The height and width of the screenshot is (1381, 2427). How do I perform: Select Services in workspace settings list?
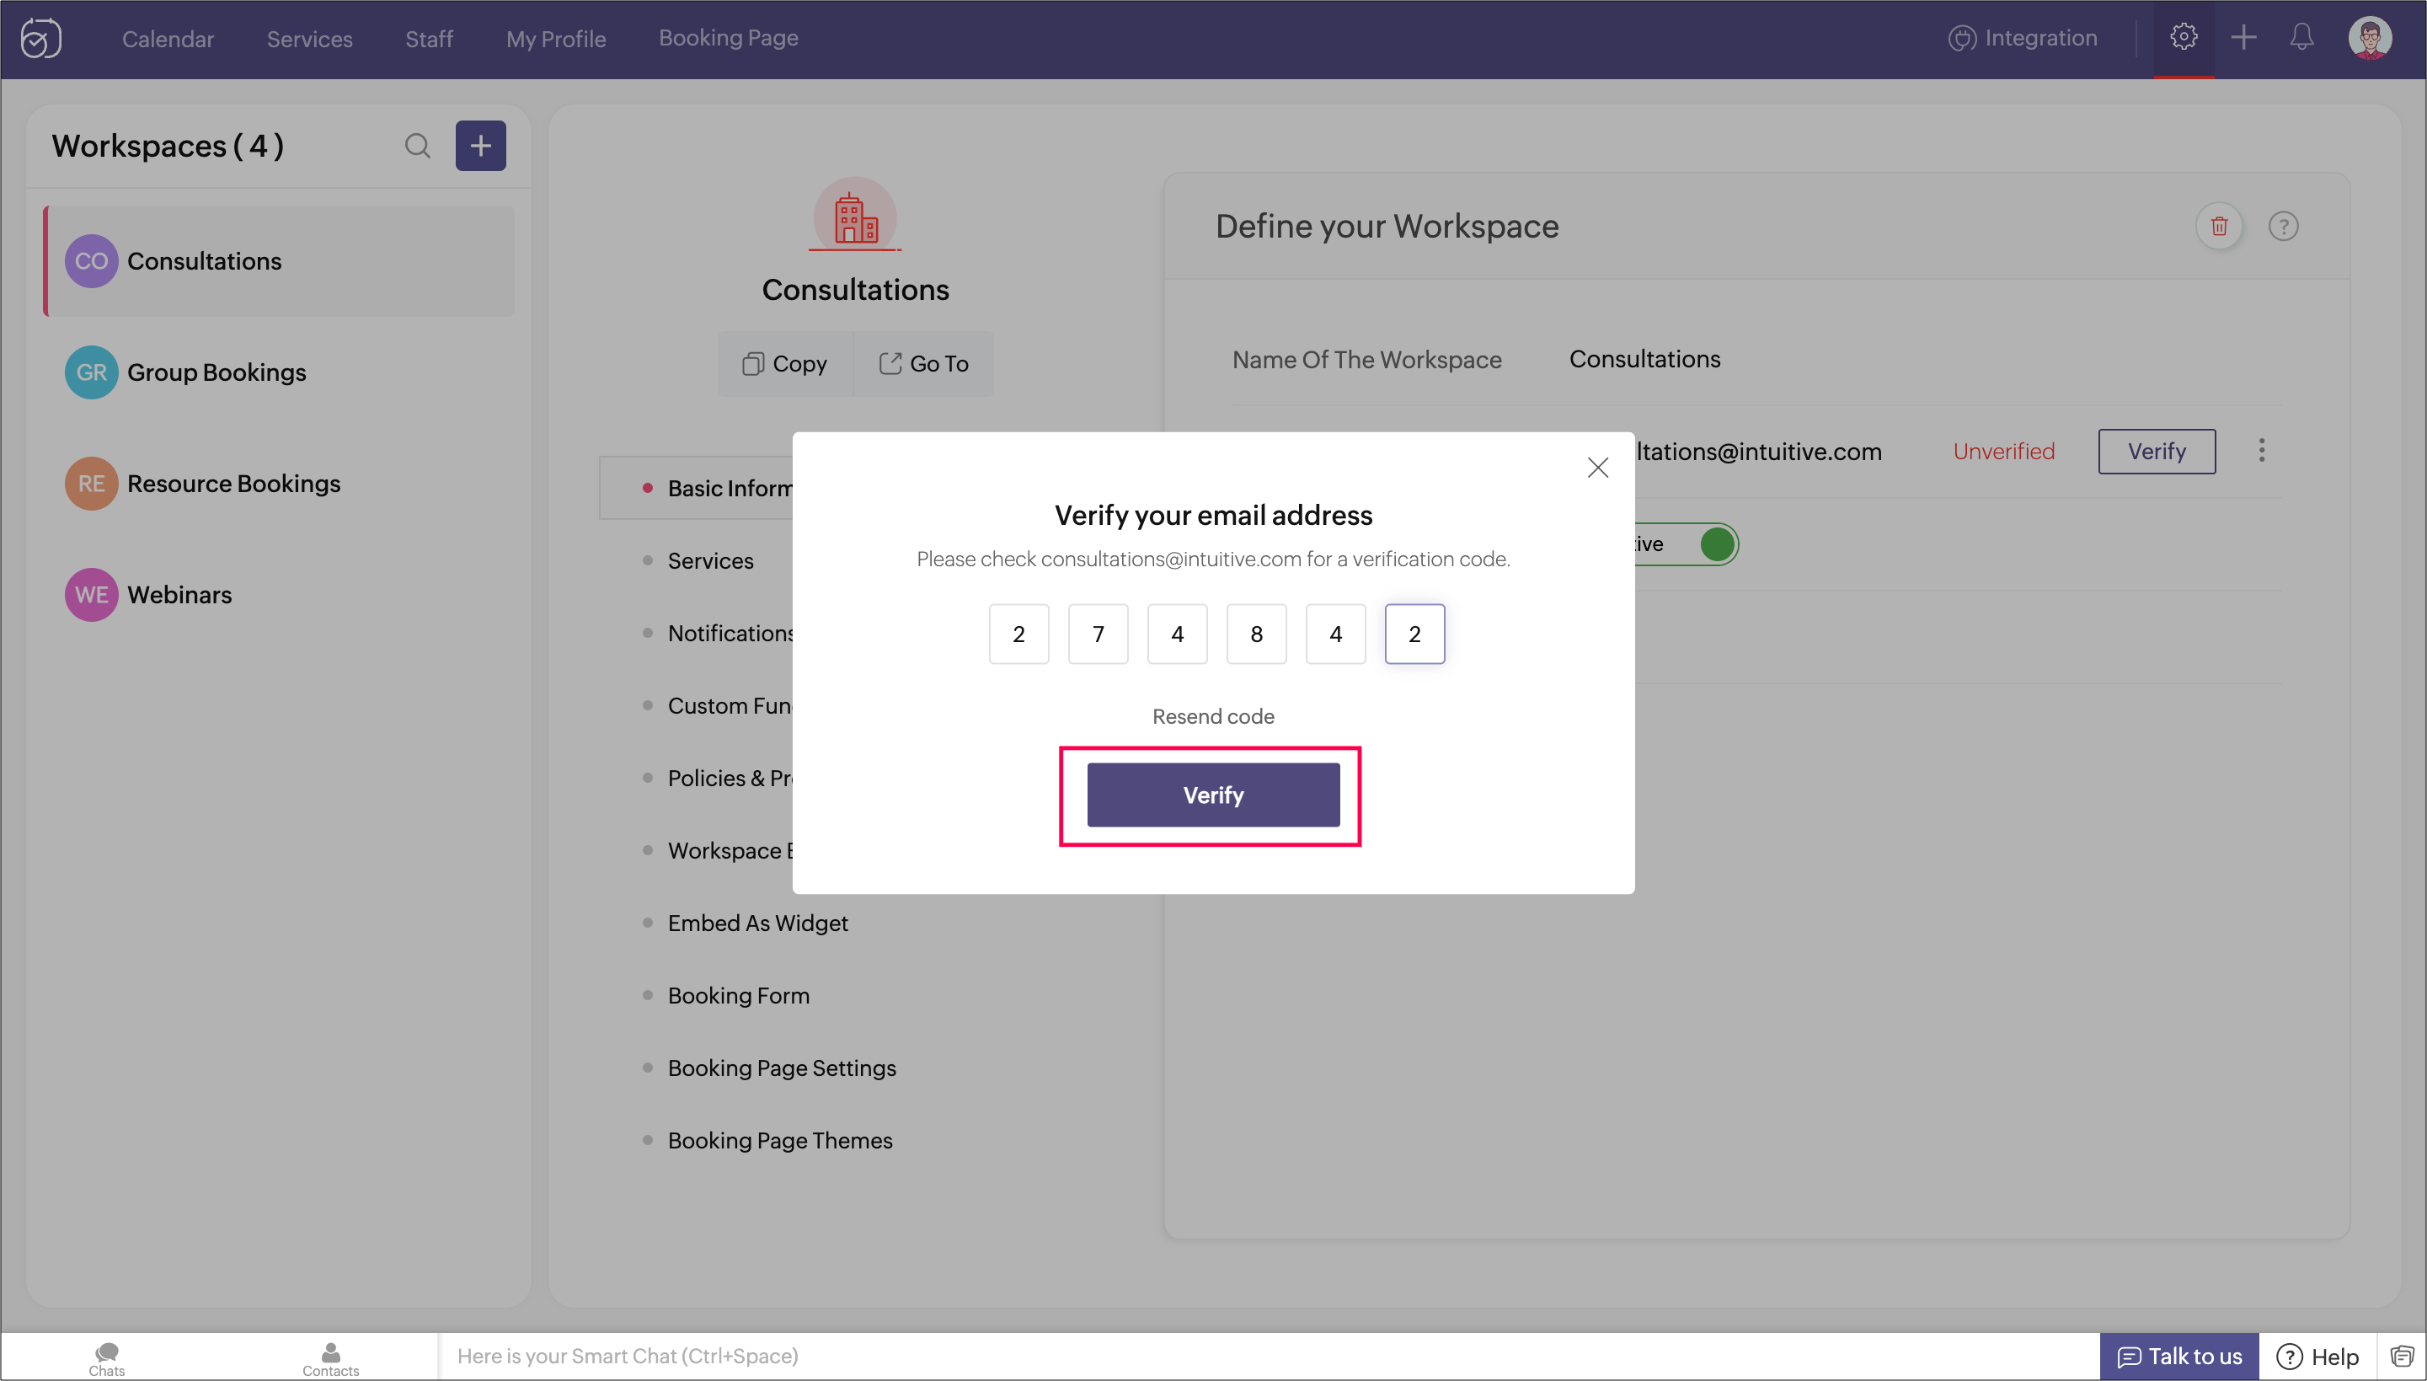tap(710, 560)
